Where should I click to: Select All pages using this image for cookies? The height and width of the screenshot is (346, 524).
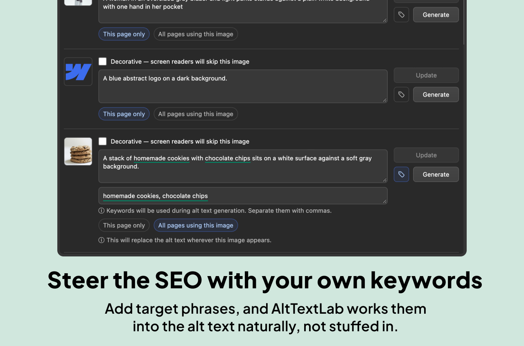[x=196, y=225]
